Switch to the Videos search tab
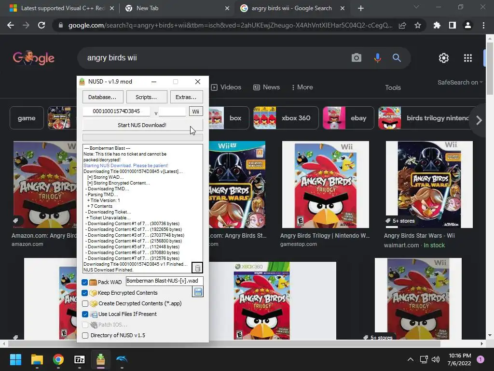The width and height of the screenshot is (494, 371). click(226, 87)
